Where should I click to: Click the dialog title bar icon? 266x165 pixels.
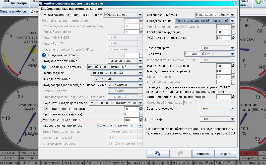point(41,4)
